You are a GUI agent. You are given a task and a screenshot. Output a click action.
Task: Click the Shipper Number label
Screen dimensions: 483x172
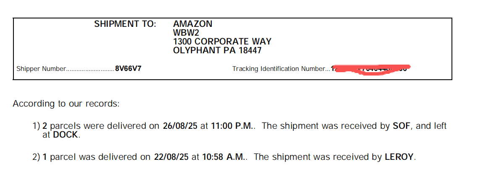coord(41,69)
